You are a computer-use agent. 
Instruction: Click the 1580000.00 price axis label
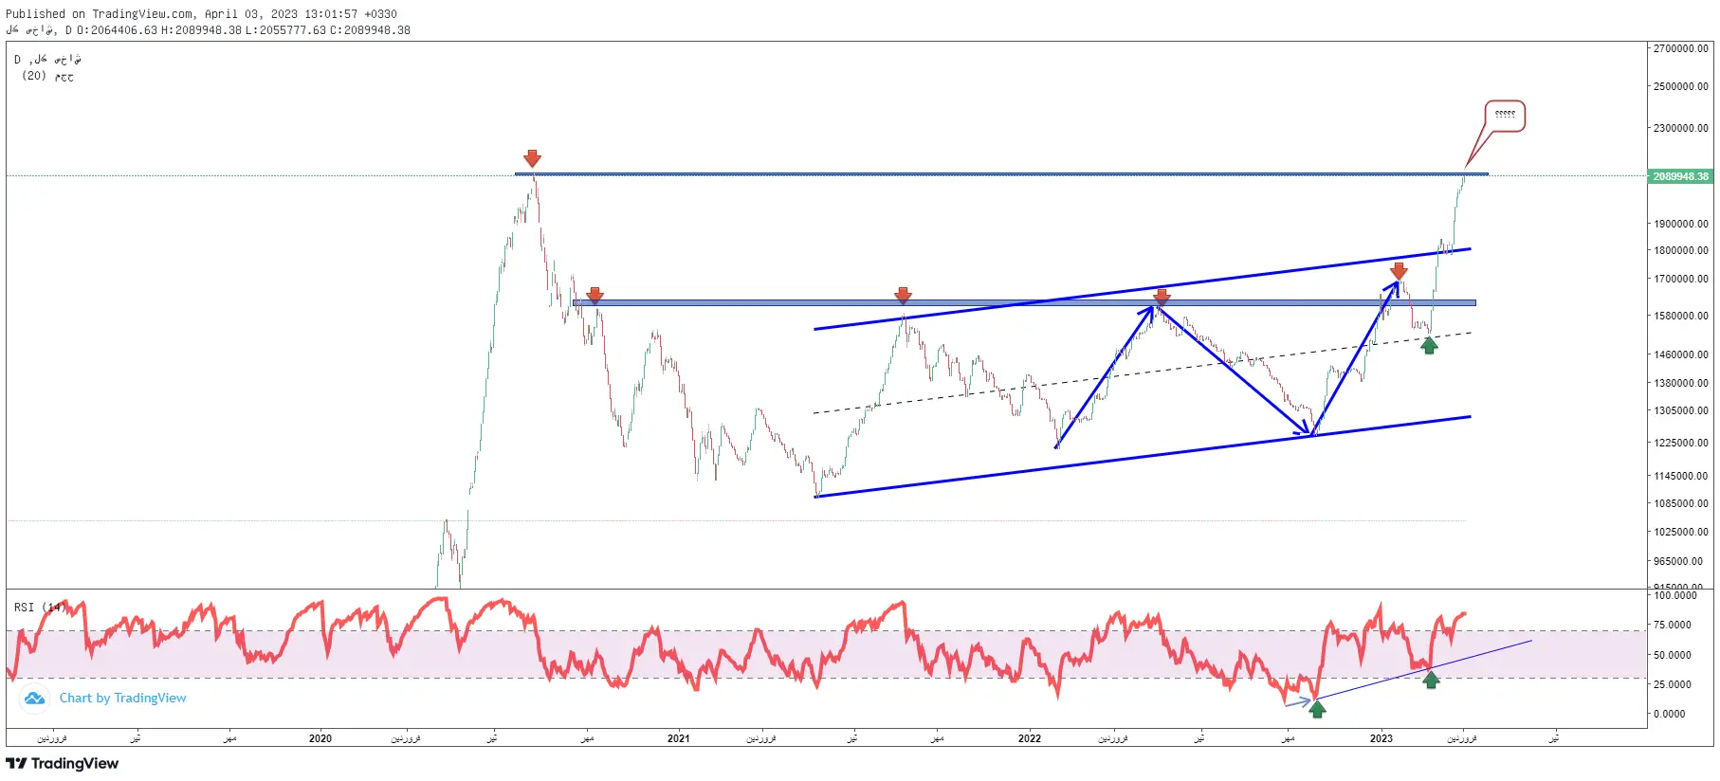tap(1681, 316)
